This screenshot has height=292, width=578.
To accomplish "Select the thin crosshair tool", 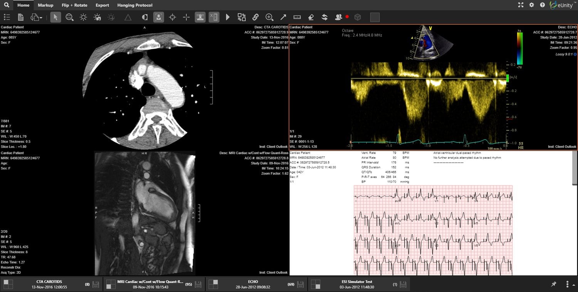I will click(x=186, y=17).
